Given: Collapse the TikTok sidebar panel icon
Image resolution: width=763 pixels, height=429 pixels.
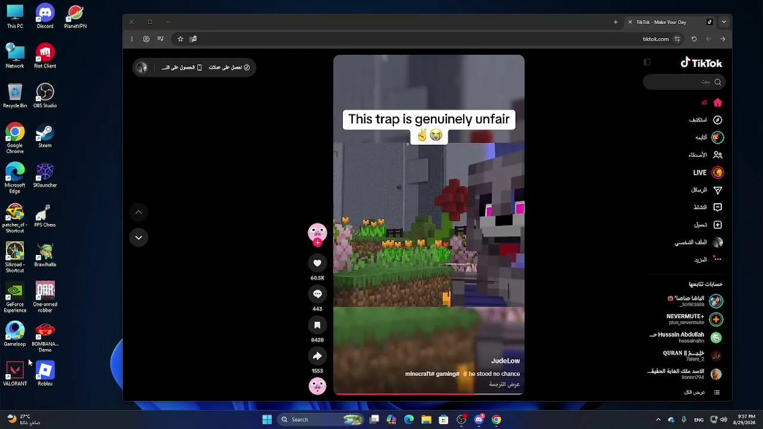Looking at the screenshot, I should [647, 62].
